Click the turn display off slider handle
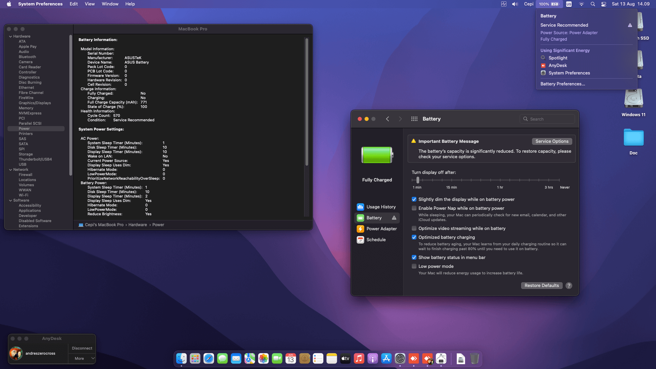Screen dimensions: 656x369 [418, 180]
